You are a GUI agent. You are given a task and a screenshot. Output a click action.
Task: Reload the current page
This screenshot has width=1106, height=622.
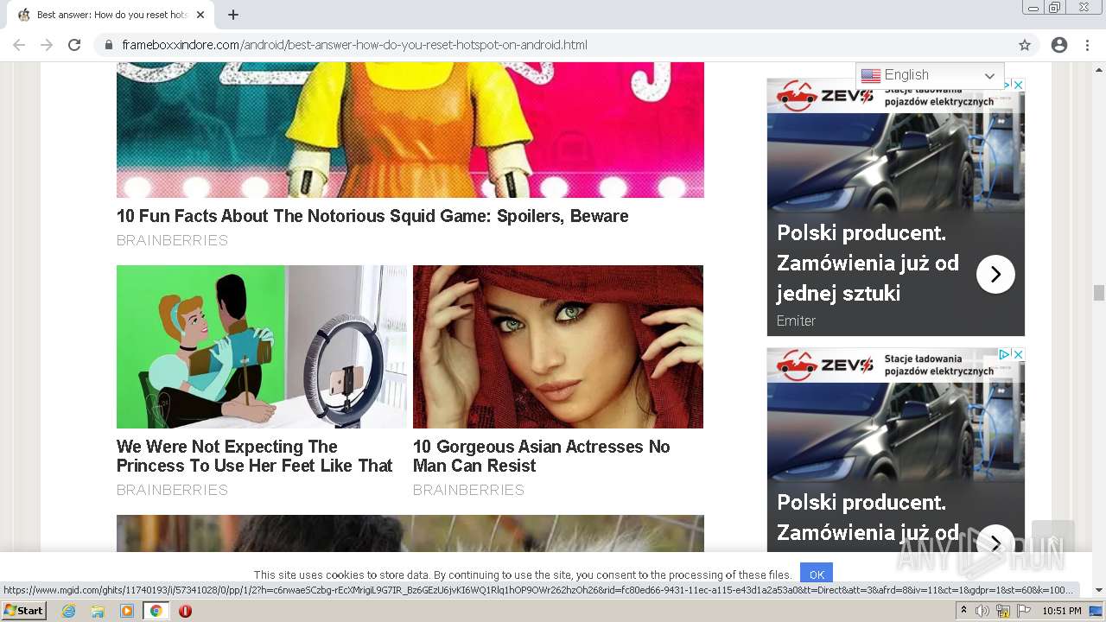[x=74, y=45]
